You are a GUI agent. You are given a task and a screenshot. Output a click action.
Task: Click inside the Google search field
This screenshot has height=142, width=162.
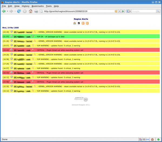click(143, 11)
